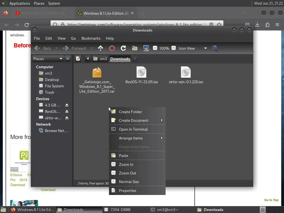Open the View menu
The image size is (284, 213).
[62, 38]
